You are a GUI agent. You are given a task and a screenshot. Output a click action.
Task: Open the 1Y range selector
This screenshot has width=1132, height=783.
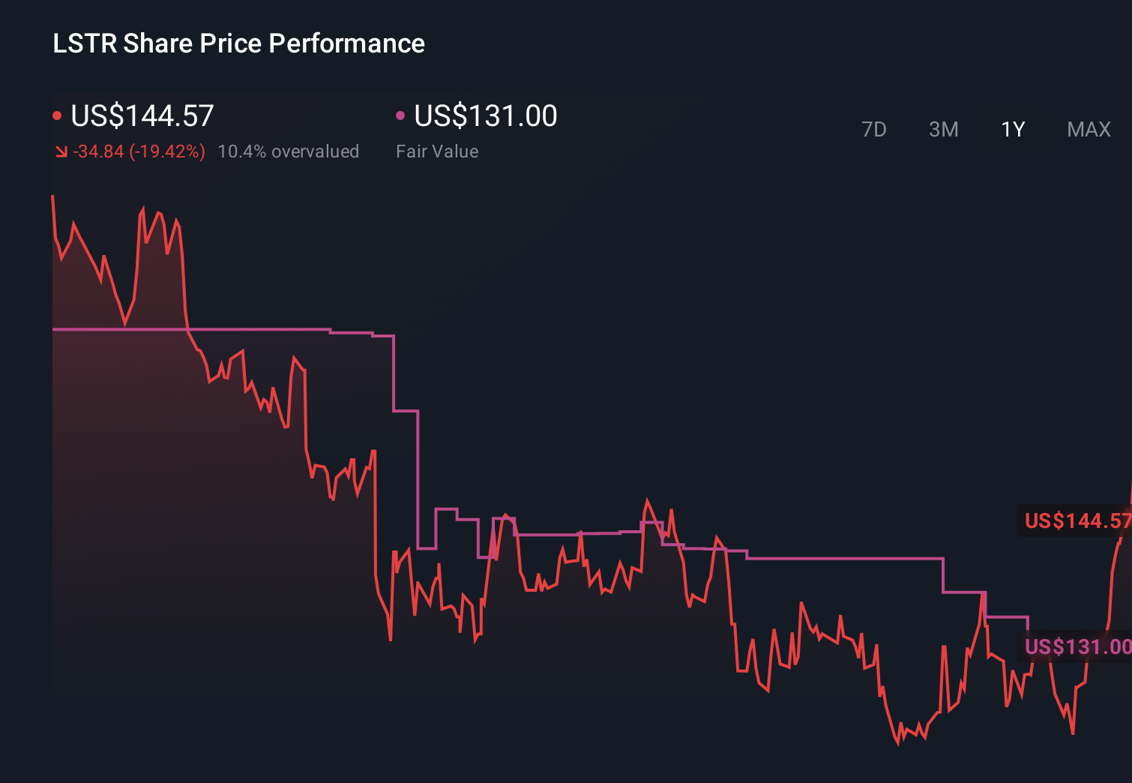(x=1012, y=129)
